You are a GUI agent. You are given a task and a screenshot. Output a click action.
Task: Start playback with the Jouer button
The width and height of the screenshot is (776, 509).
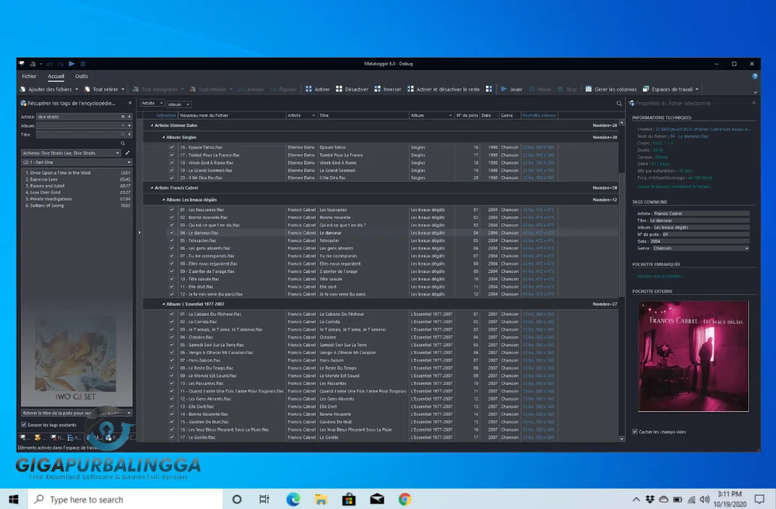(512, 89)
